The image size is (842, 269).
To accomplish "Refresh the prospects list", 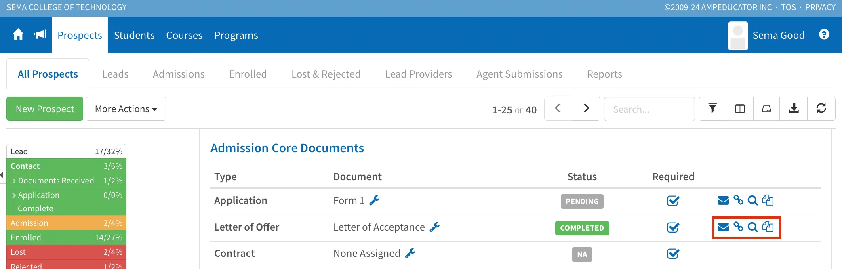I will tap(821, 108).
